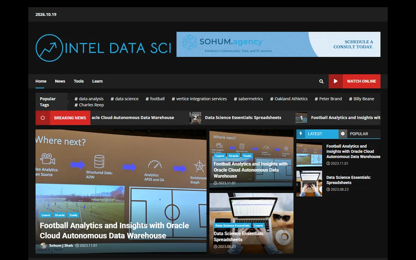The image size is (416, 260).
Task: Open sidebar Football Analytics article title
Action: click(353, 151)
